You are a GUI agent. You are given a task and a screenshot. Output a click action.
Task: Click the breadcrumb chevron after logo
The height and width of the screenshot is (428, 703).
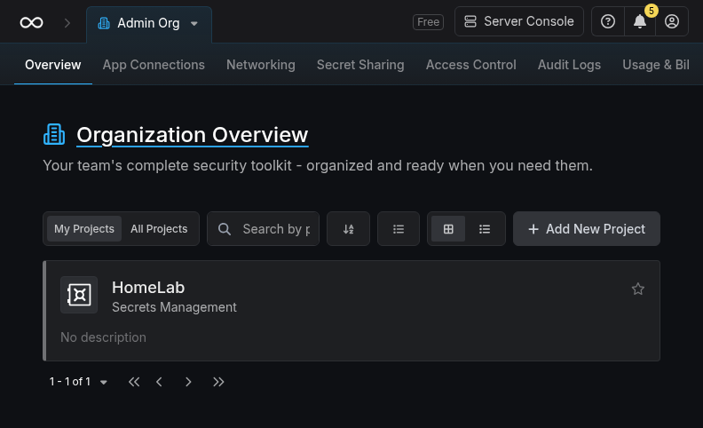[67, 23]
